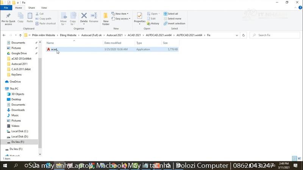Refresh the folder view
This screenshot has height=170, width=303.
[x=244, y=35]
